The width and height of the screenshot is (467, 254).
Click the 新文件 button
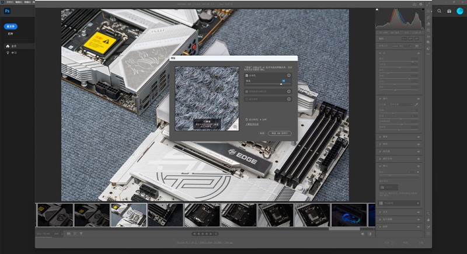pyautogui.click(x=11, y=26)
